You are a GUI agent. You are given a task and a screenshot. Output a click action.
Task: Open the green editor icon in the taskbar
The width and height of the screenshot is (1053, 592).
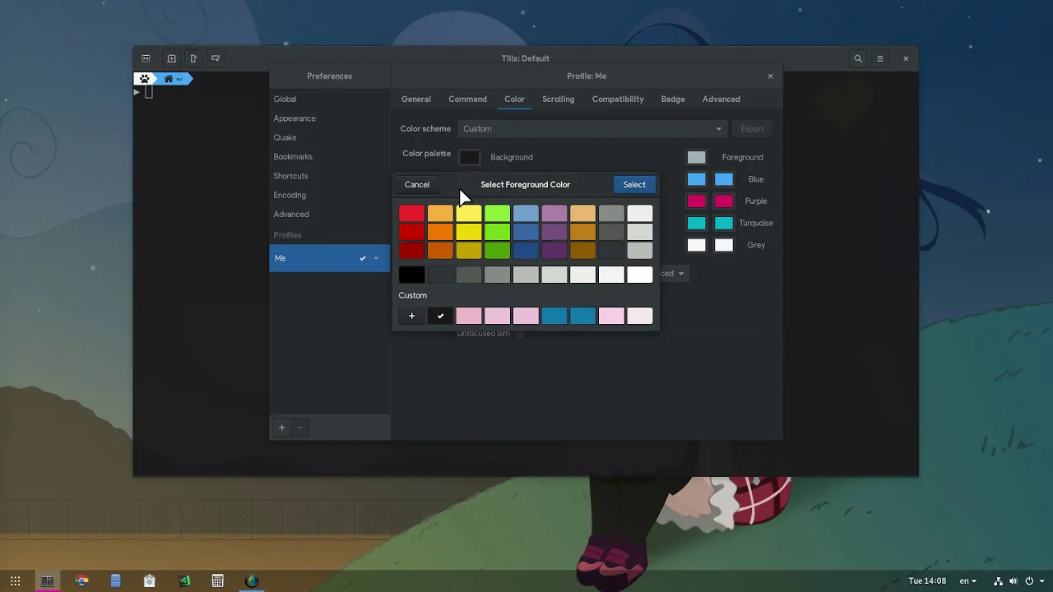pos(184,580)
